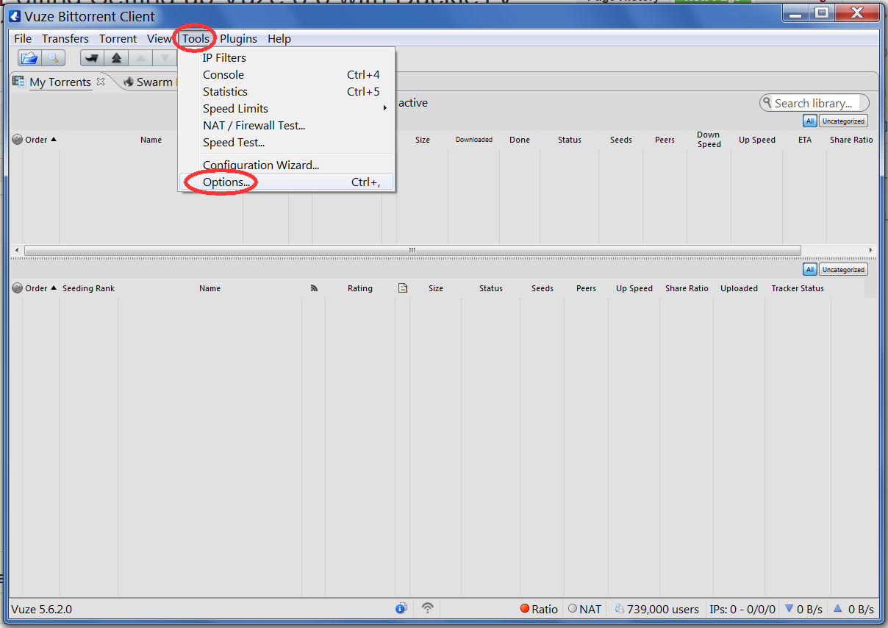
Task: Click the upper scrollbar's left arrow
Action: point(18,250)
